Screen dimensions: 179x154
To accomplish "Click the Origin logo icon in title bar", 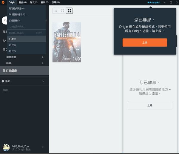I will [3, 2].
